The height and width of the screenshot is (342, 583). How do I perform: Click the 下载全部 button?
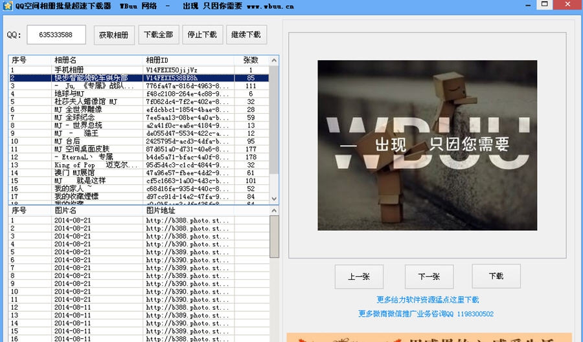pos(158,35)
